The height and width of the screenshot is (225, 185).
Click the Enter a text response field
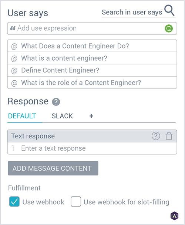coord(92,148)
